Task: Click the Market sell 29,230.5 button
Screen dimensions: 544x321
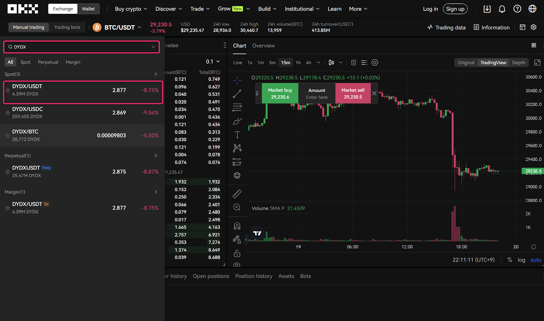Action: (353, 93)
